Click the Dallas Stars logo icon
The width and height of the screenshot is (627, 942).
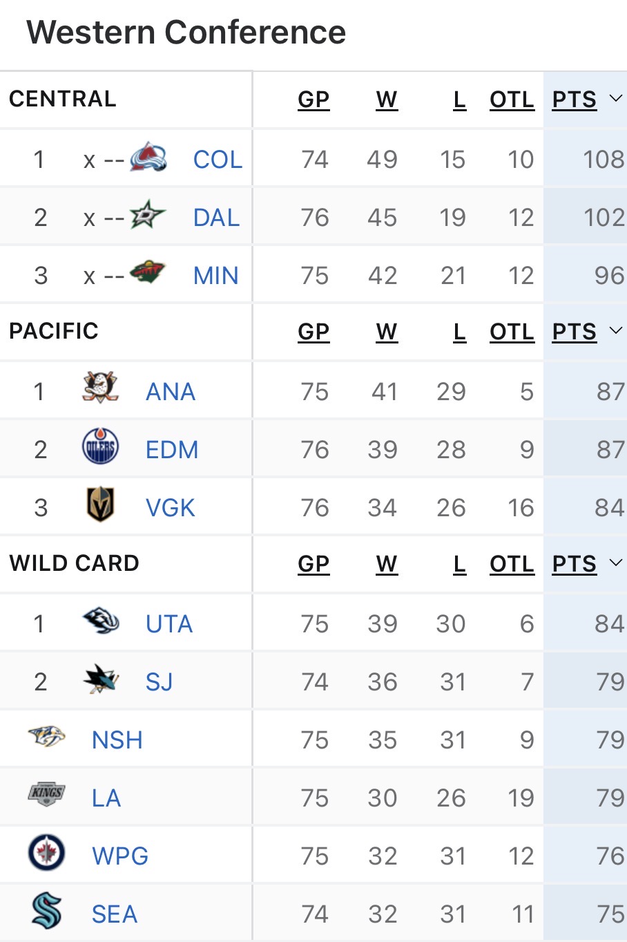pos(148,216)
